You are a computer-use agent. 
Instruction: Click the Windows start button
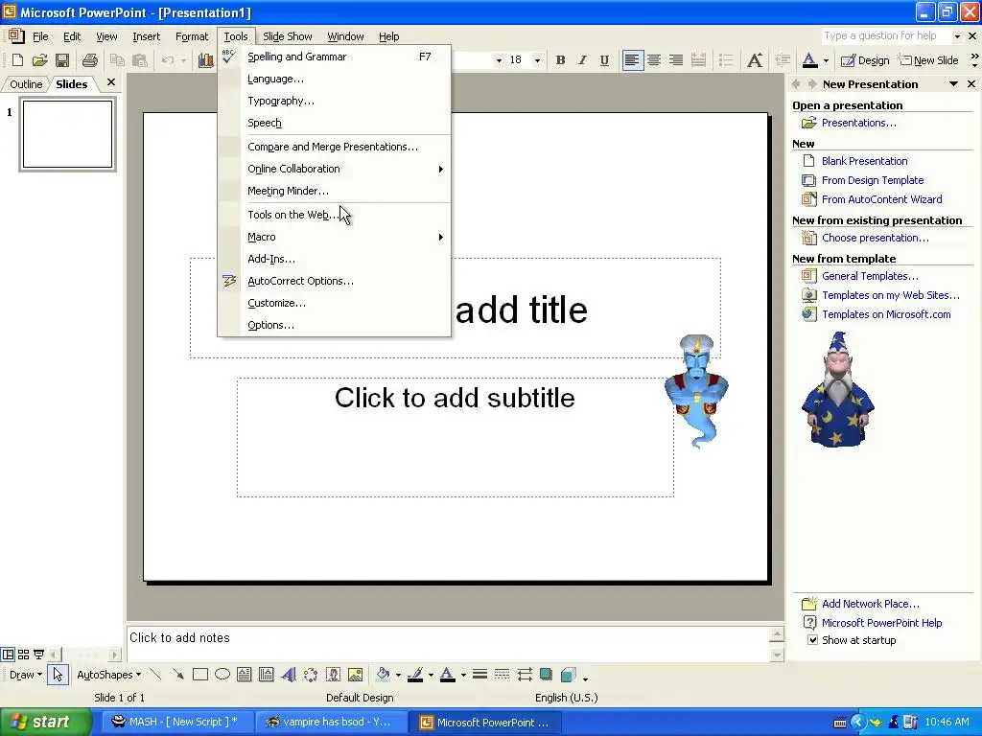44,723
